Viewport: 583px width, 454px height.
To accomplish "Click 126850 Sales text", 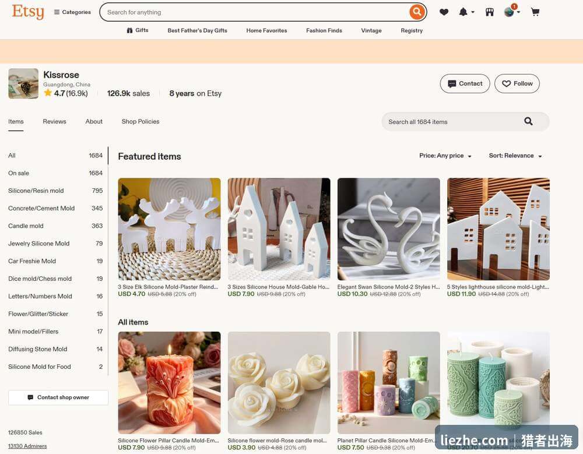I will (25, 433).
